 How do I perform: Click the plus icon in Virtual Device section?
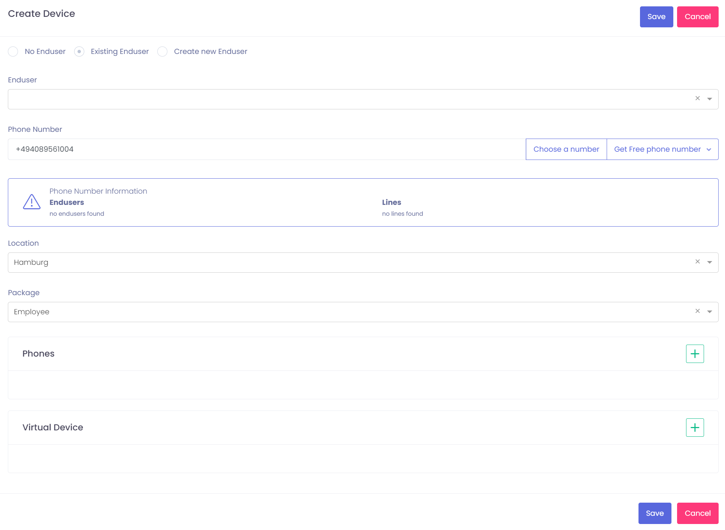point(695,427)
